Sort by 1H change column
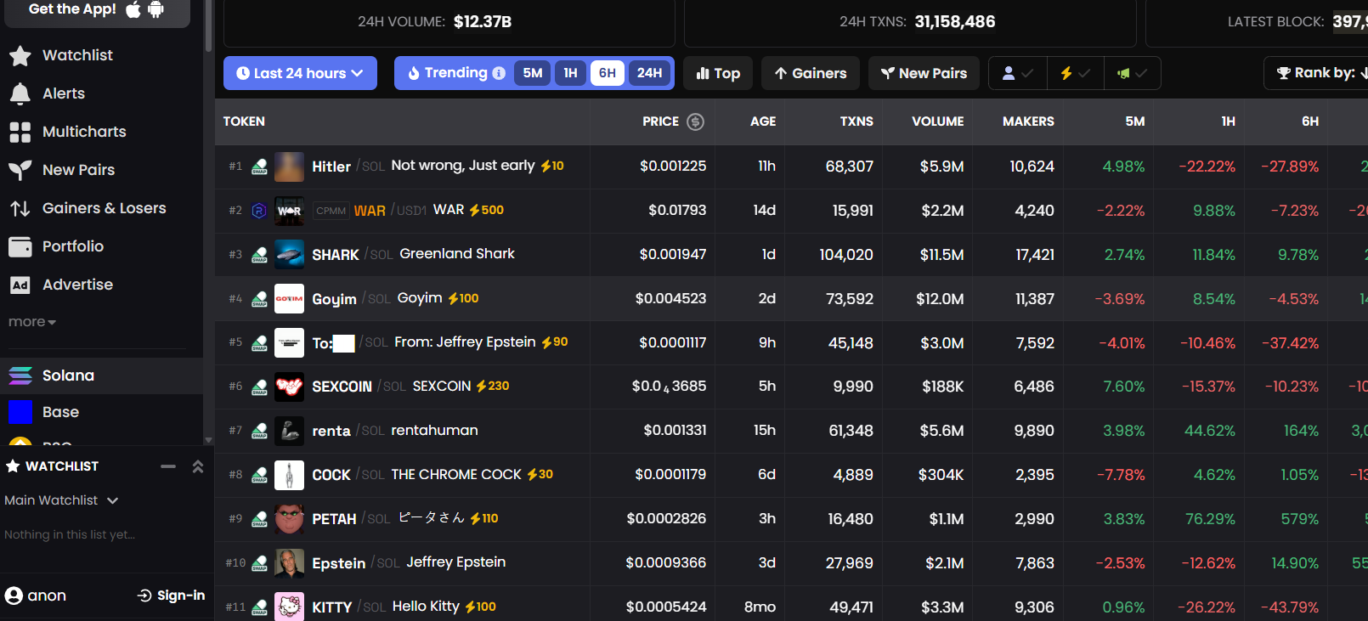The image size is (1368, 621). coord(1228,121)
